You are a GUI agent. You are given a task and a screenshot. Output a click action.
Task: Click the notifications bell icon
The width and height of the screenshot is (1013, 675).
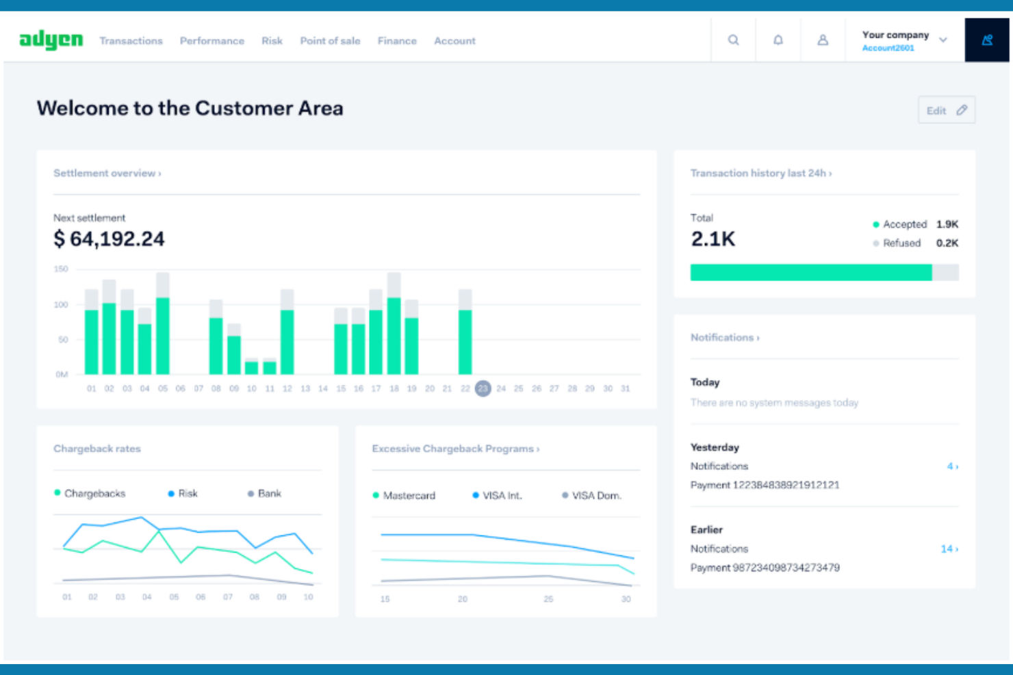pos(778,40)
